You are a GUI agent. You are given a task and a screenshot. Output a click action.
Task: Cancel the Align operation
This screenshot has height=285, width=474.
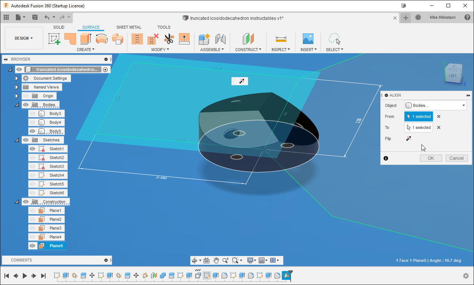pos(456,158)
